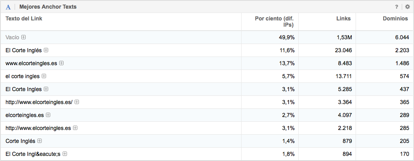Screen dimensions: 414x161
Task: Expand the Vacío anchor text row
Action: point(24,37)
